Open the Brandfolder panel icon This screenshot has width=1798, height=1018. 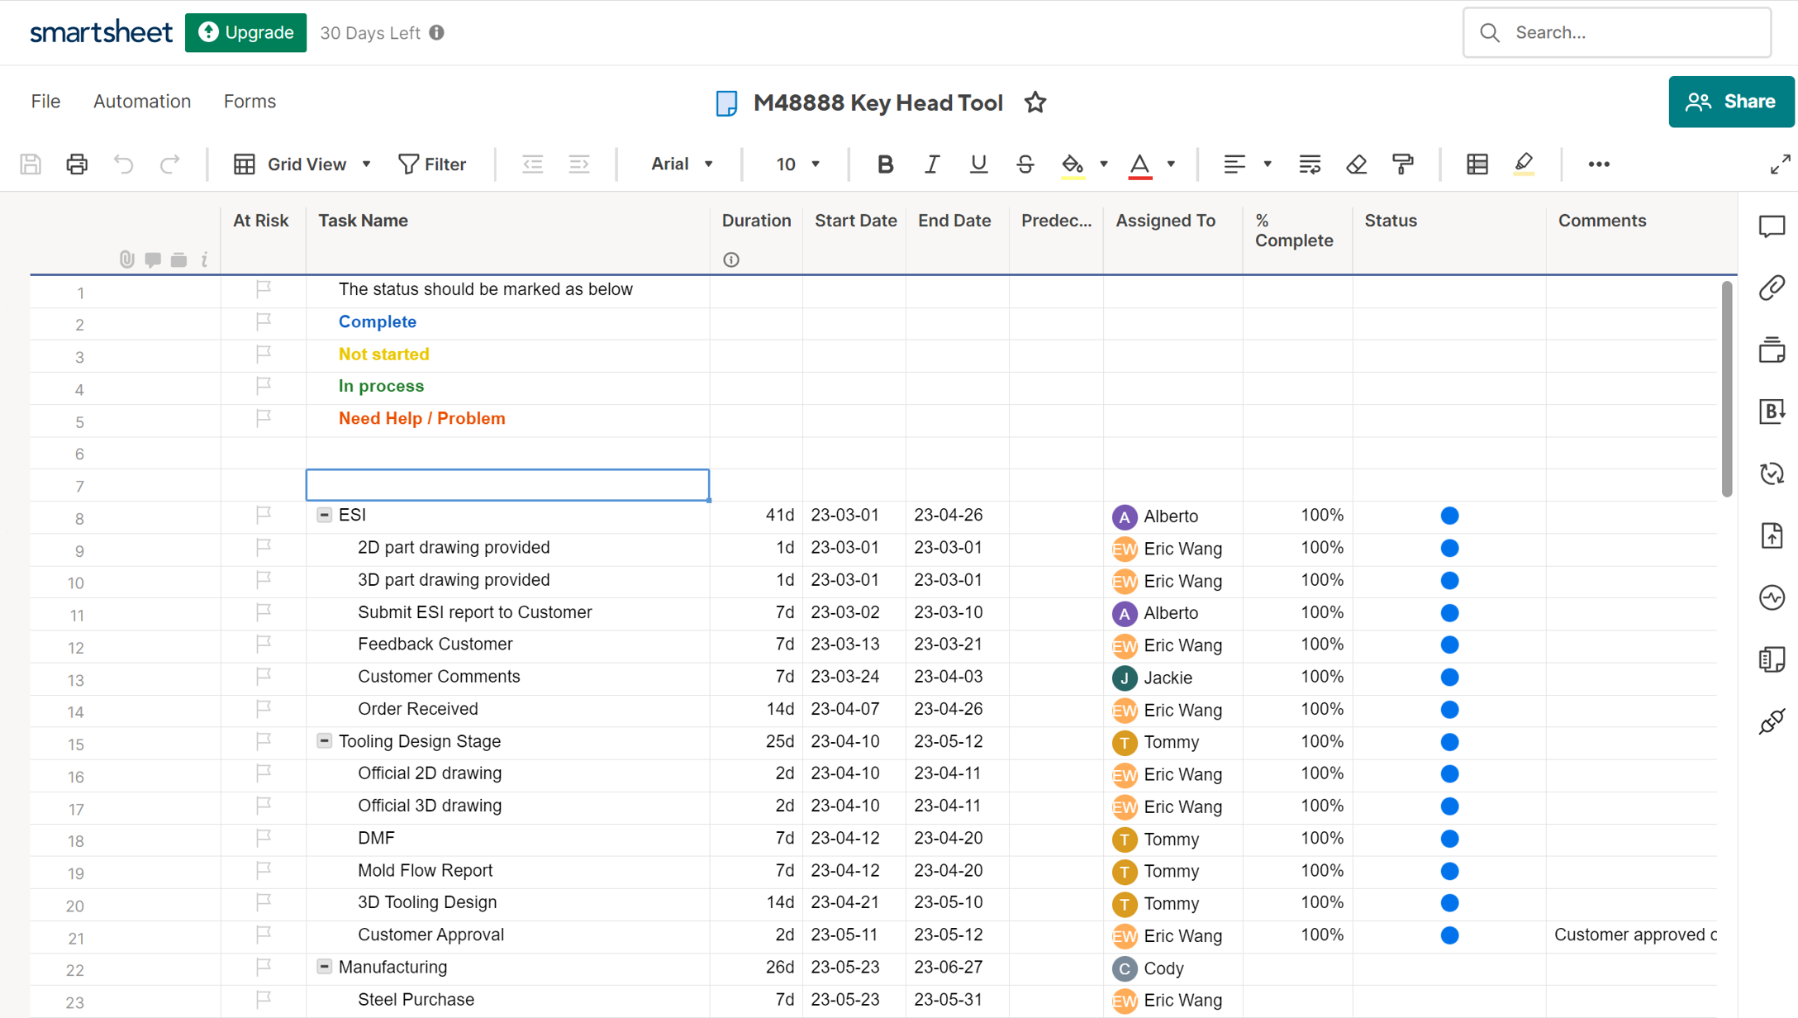point(1772,411)
